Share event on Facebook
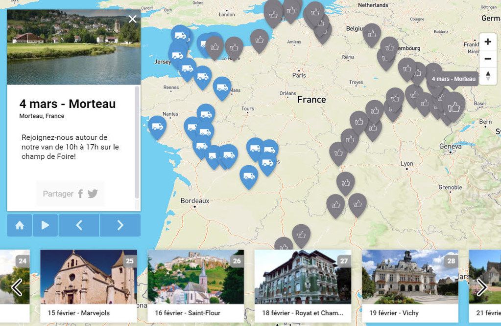 tap(80, 194)
